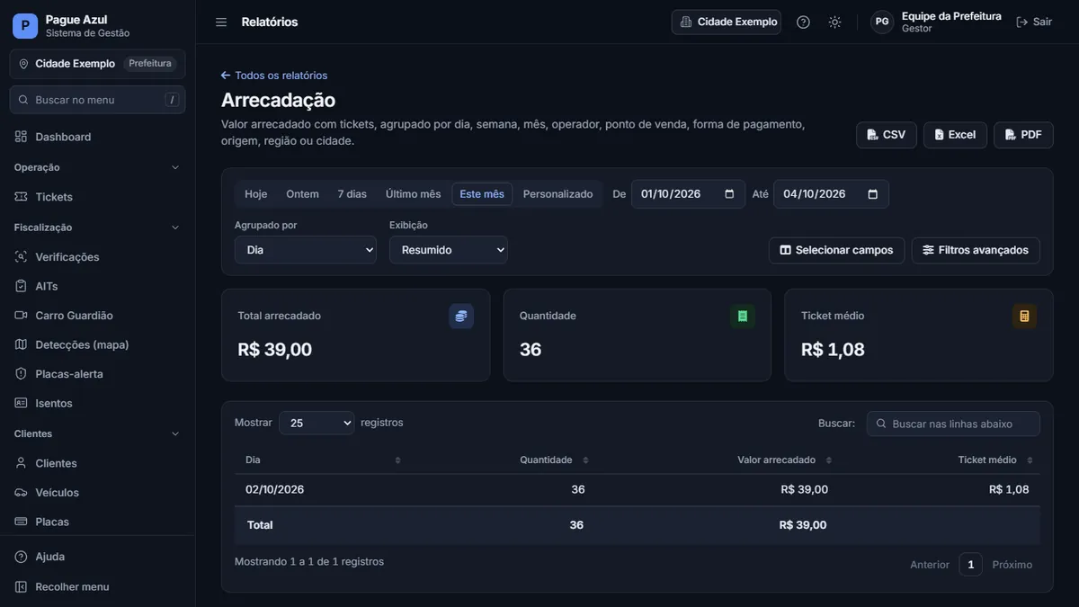This screenshot has height=607, width=1079.
Task: Select the Personalizado period tab
Action: click(x=558, y=194)
